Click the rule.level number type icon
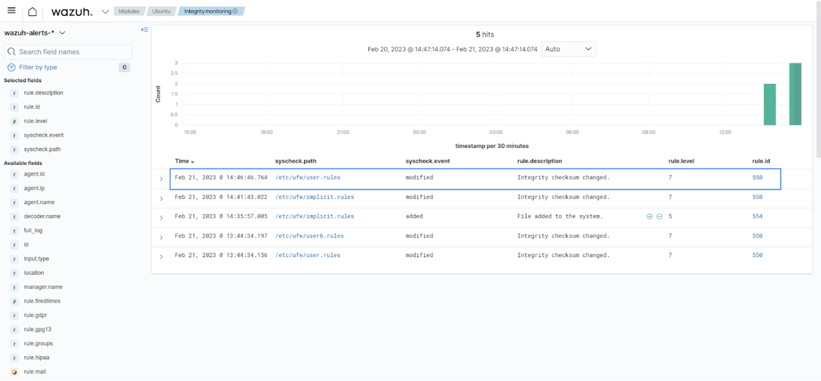This screenshot has width=821, height=381. 14,121
